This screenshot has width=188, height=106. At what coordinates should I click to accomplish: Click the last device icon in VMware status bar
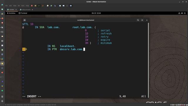pos(187,105)
